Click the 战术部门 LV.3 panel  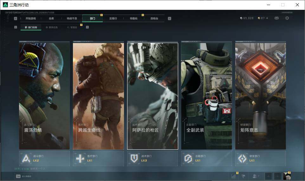(x=152, y=159)
